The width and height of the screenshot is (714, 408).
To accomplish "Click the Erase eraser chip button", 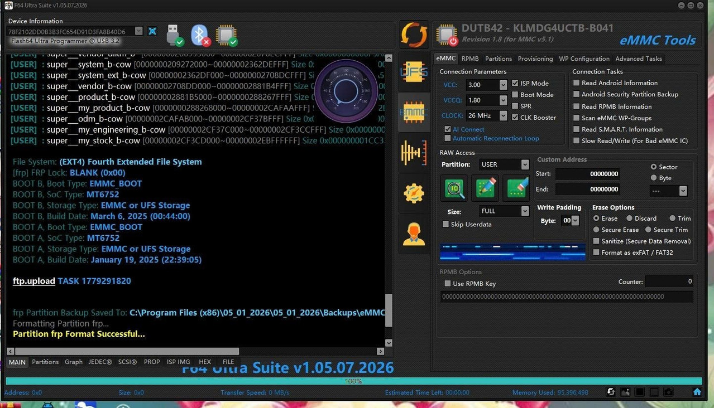I will click(516, 188).
